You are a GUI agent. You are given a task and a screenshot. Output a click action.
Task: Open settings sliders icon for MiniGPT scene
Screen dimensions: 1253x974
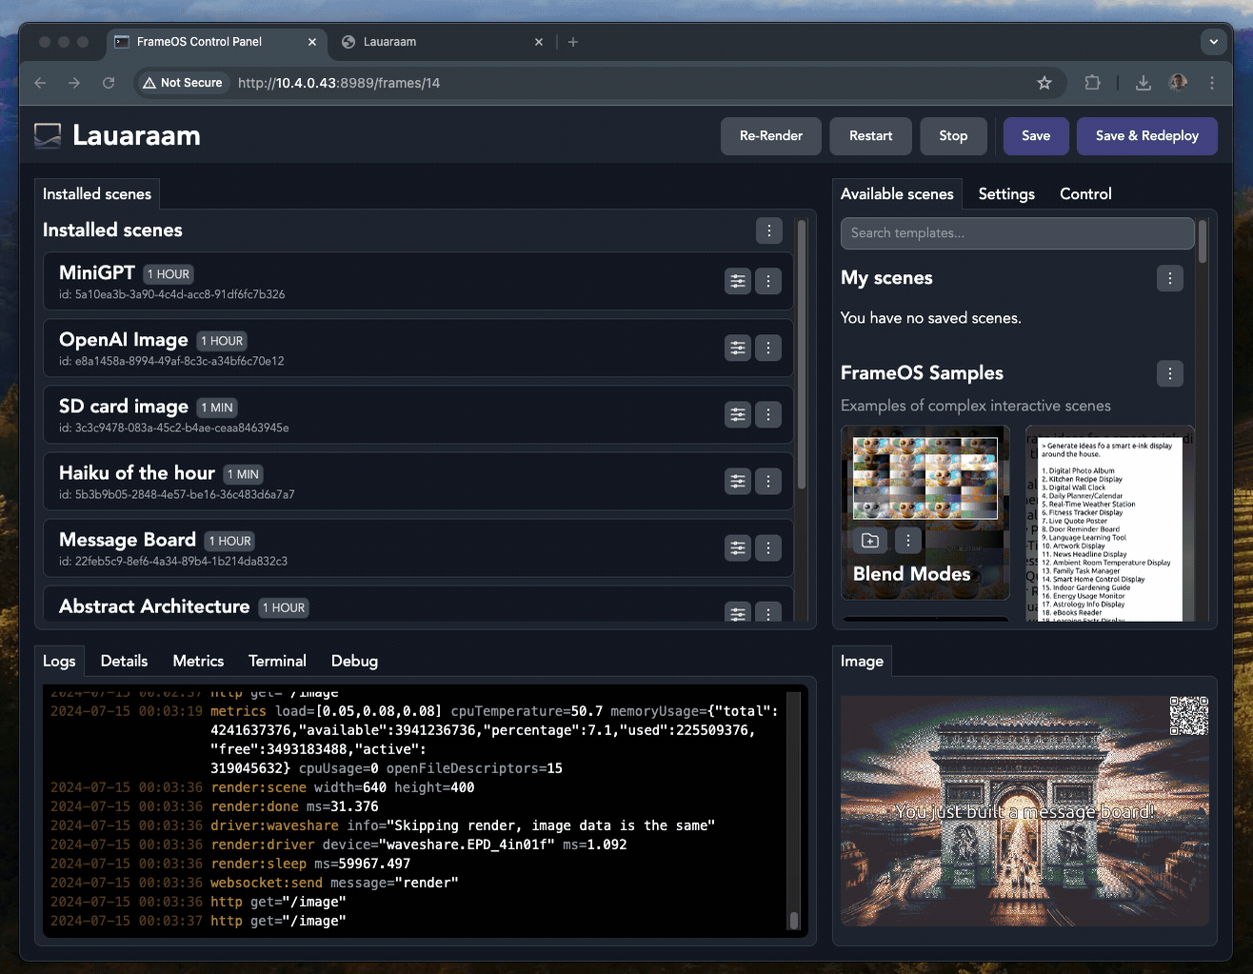pos(737,281)
